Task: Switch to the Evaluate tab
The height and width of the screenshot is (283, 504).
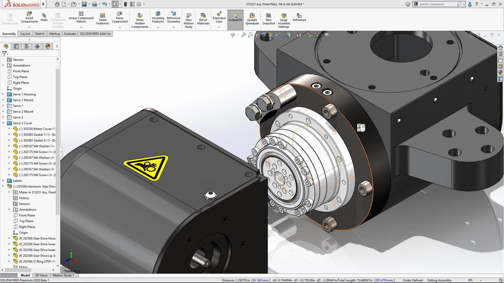Action: [x=70, y=34]
